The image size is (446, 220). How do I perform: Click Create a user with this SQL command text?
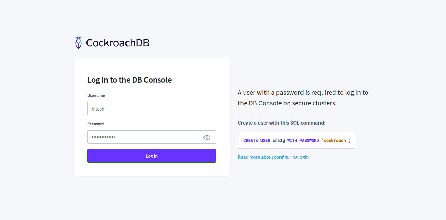pos(282,123)
